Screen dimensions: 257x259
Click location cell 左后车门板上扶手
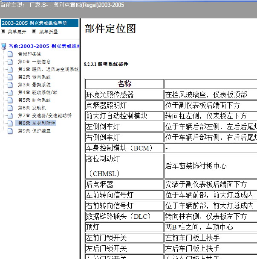coord(211,248)
